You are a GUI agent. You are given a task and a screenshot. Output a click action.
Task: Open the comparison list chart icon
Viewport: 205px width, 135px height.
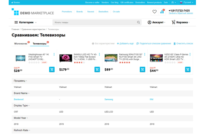tap(162, 12)
